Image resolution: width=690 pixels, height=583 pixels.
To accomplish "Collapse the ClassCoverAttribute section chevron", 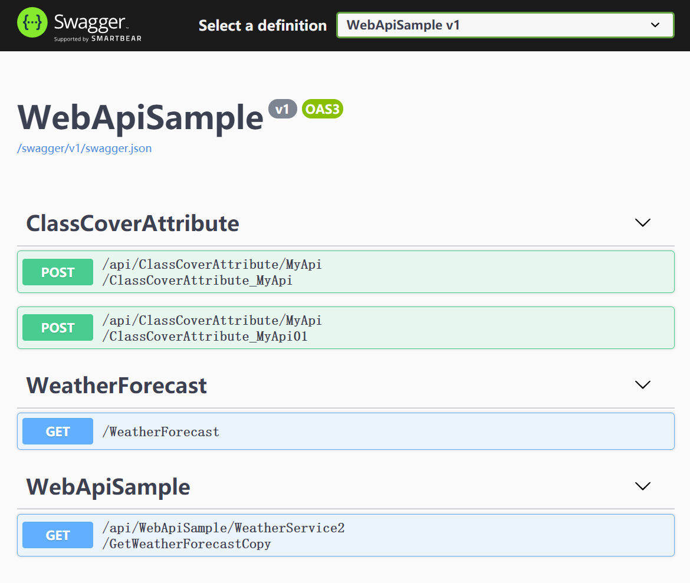I will [642, 223].
